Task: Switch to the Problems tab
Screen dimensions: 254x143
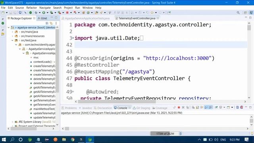Action: click(69, 108)
